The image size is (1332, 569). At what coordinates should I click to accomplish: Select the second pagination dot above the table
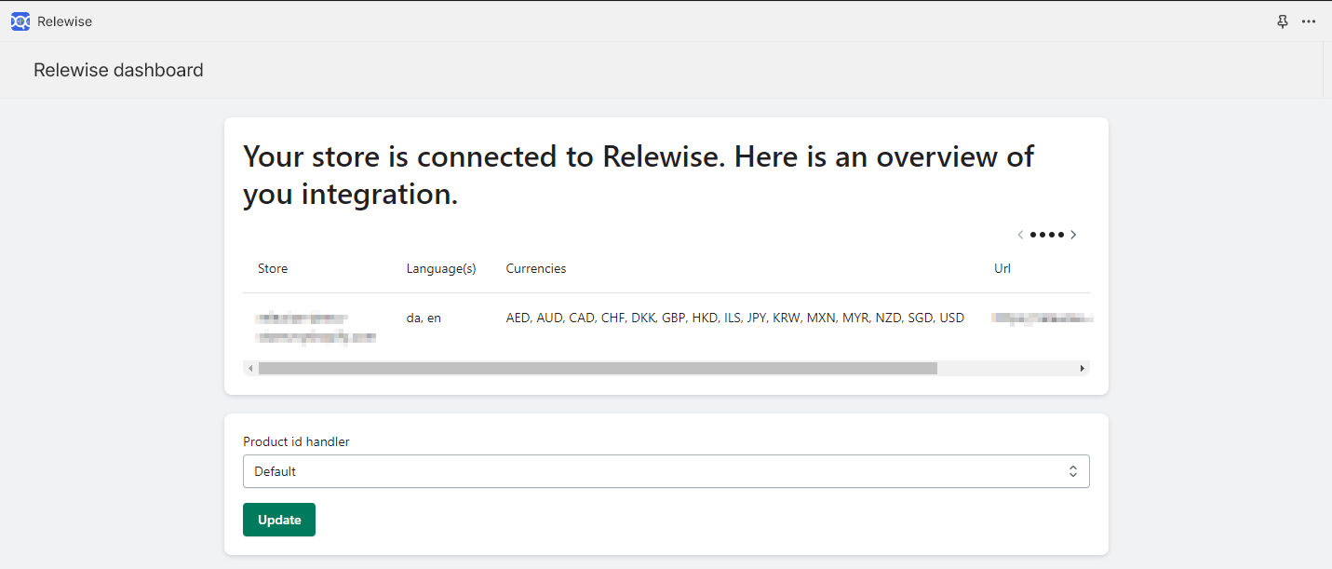coord(1042,235)
